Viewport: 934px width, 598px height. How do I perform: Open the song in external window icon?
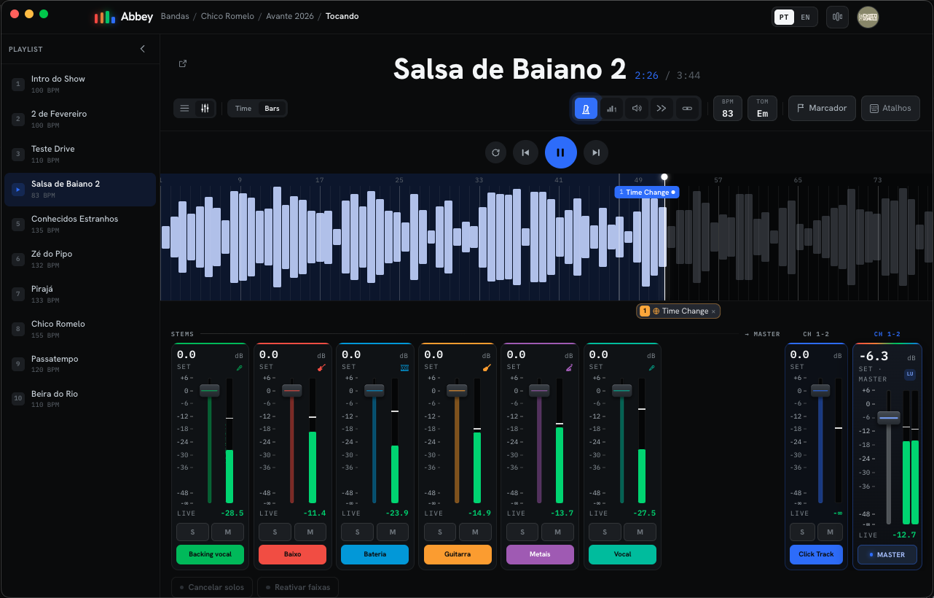[183, 63]
